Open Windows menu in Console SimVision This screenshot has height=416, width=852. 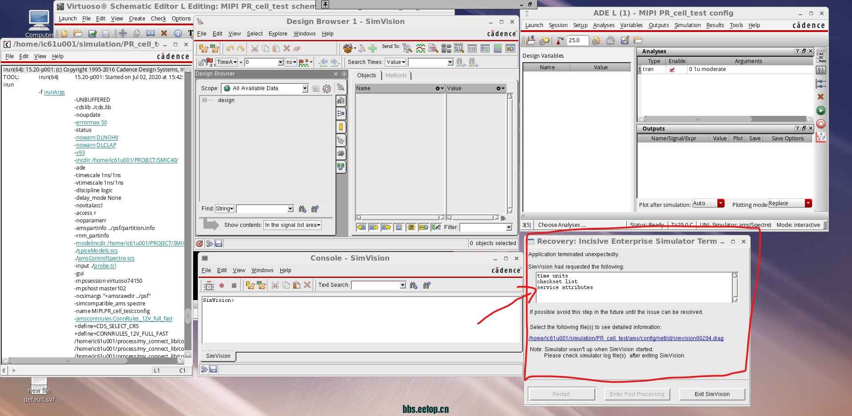262,270
